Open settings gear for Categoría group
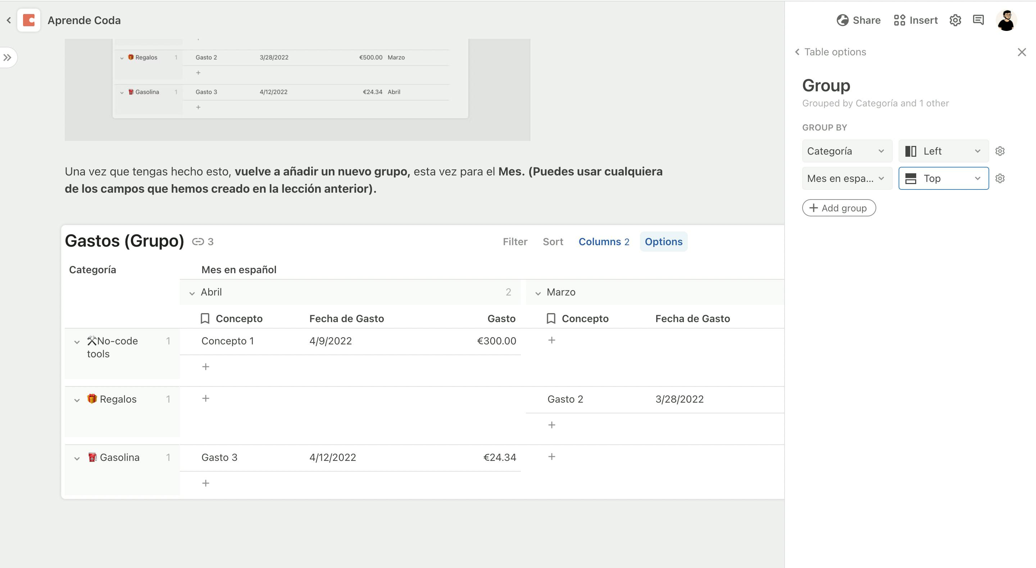The width and height of the screenshot is (1036, 568). (x=1000, y=151)
